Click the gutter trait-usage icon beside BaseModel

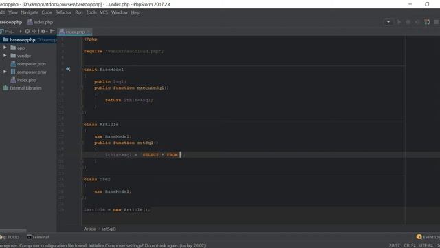point(68,69)
